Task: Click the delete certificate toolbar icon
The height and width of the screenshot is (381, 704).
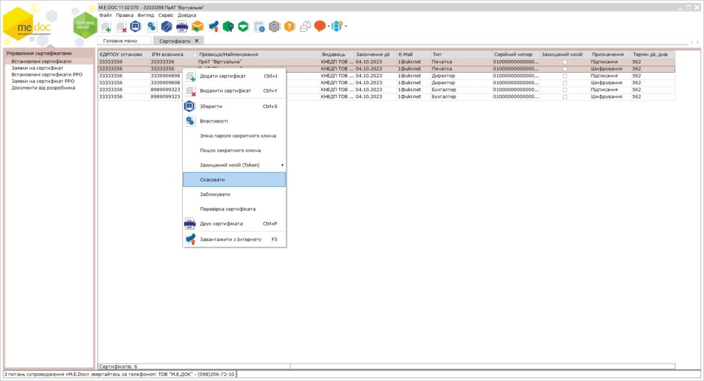Action: (x=121, y=27)
